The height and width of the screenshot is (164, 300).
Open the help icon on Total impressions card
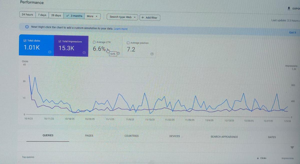pyautogui.click(x=84, y=53)
